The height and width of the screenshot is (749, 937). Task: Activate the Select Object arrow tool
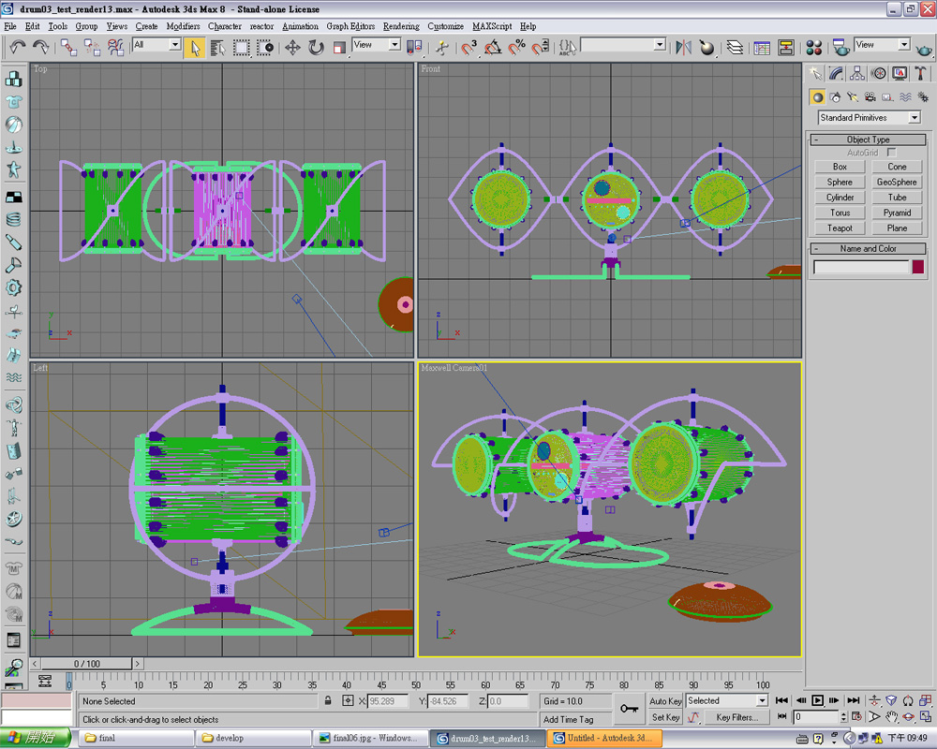click(195, 47)
